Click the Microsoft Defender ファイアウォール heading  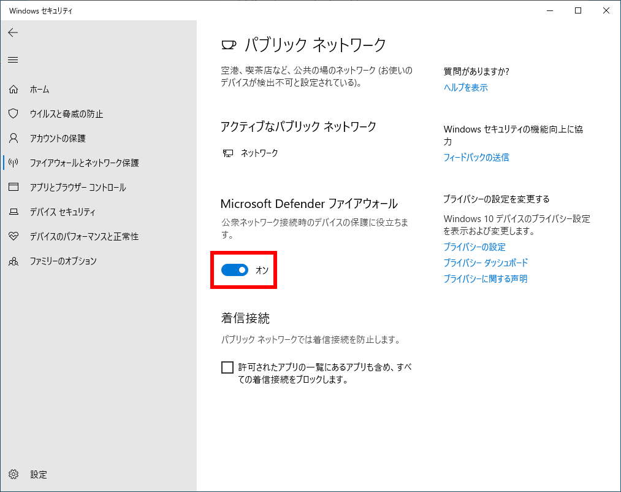[x=309, y=204]
